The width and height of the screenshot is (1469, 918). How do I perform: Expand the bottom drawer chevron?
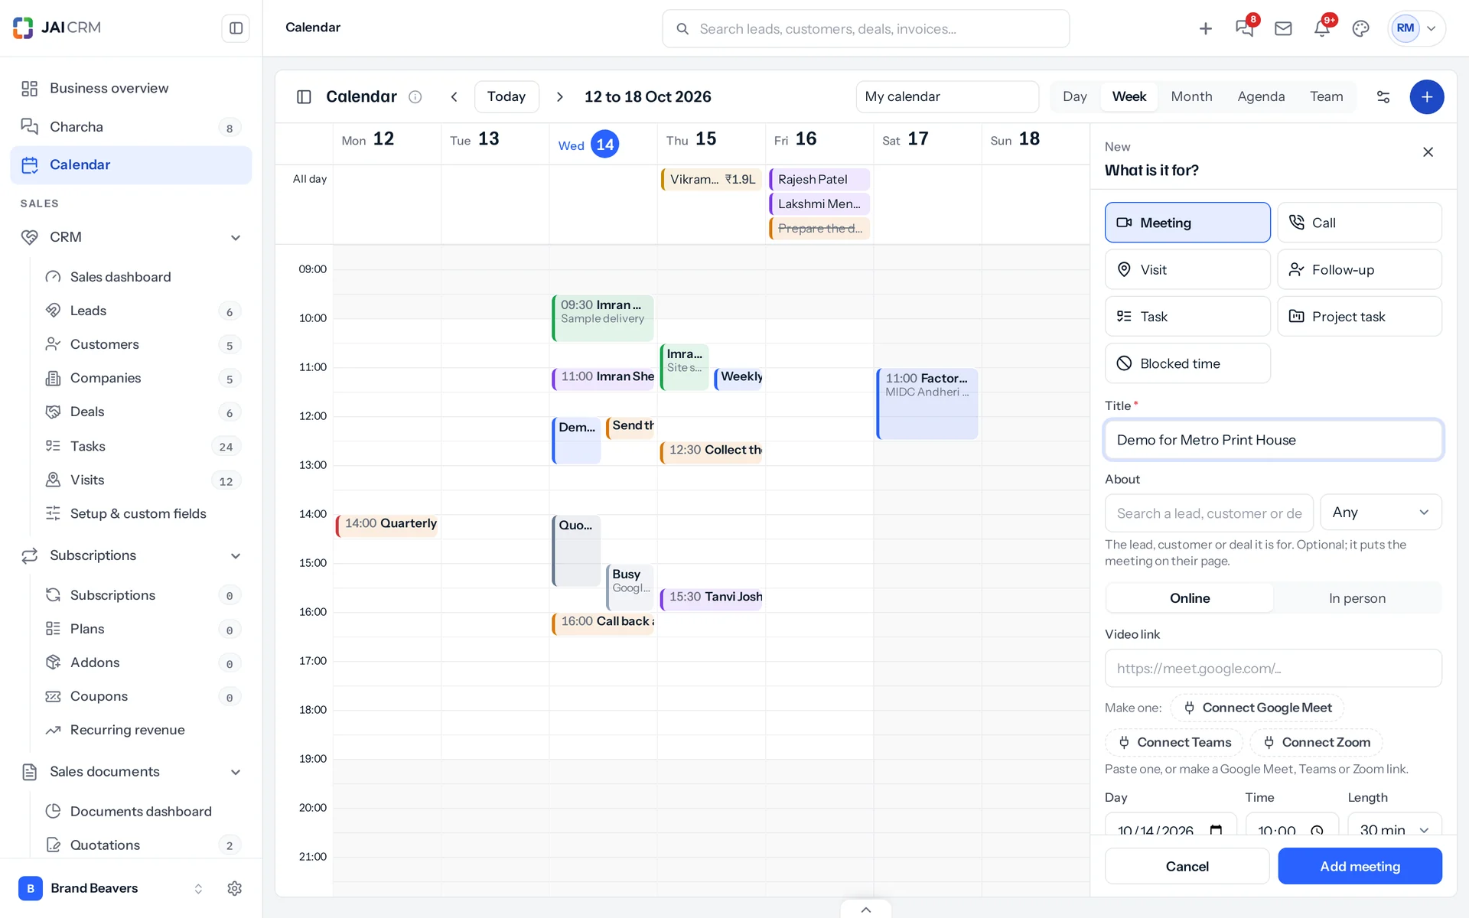click(x=865, y=910)
